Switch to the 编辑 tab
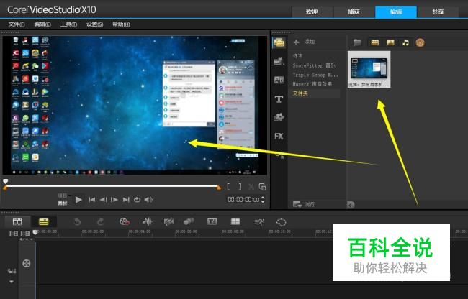468x299 pixels. [396, 12]
